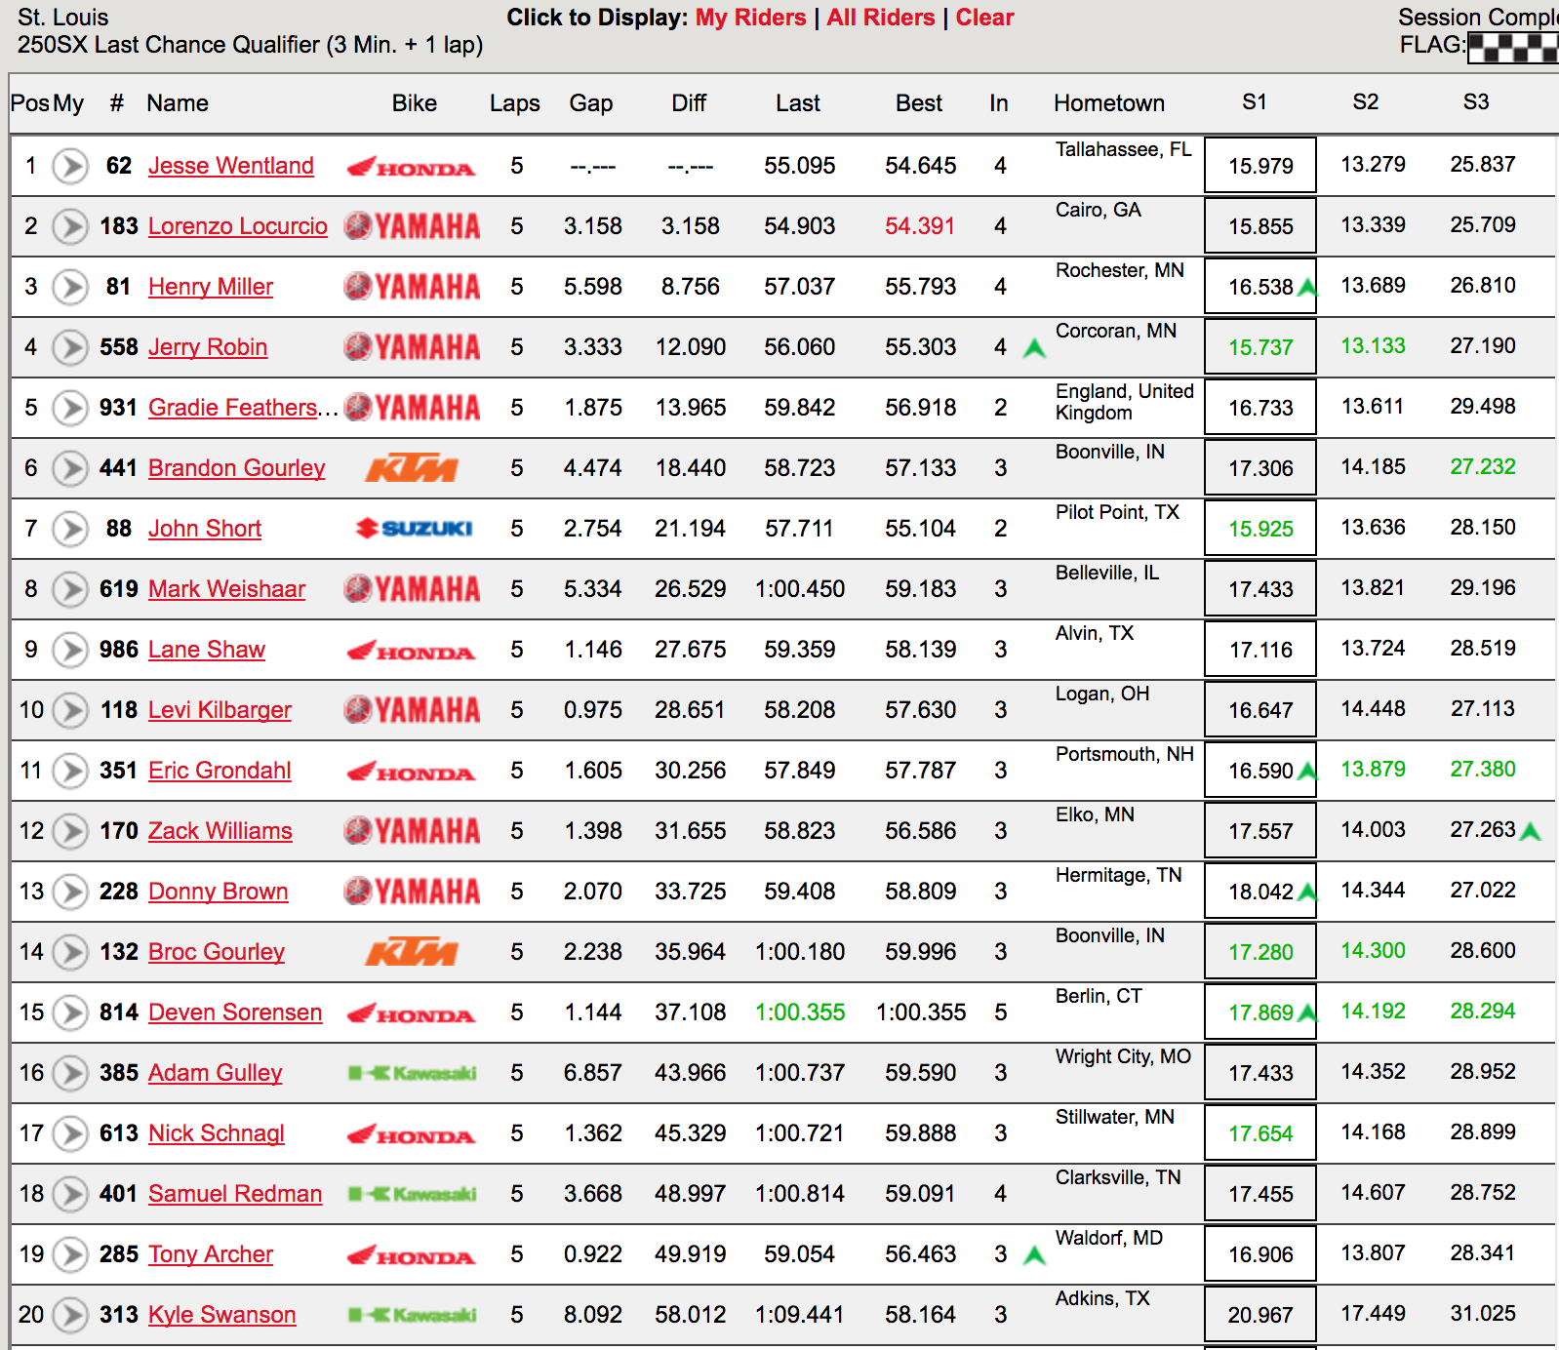
Task: Click the Last column header
Action: [798, 103]
